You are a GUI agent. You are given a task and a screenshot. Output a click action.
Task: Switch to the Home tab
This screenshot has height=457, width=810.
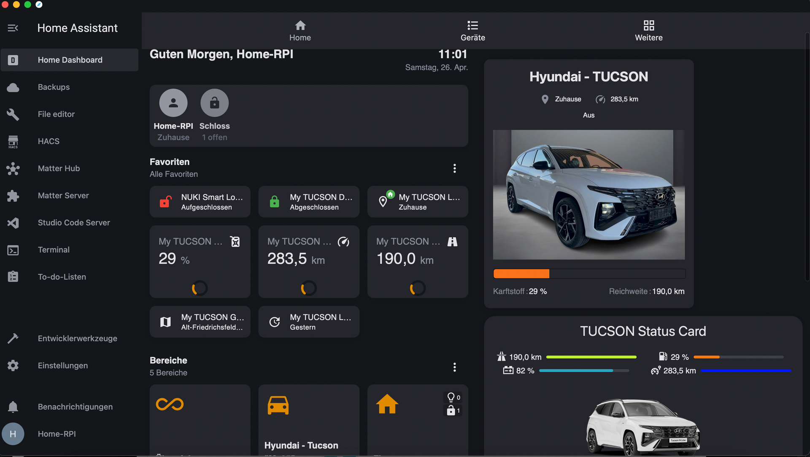pyautogui.click(x=300, y=31)
